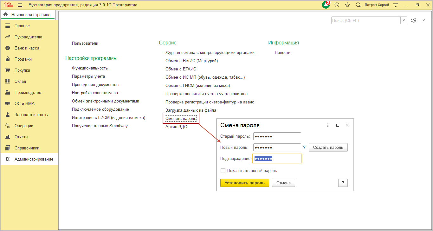433x231 pixels.
Task: Click the ОС и НМА truck icon
Action: (x=8, y=103)
